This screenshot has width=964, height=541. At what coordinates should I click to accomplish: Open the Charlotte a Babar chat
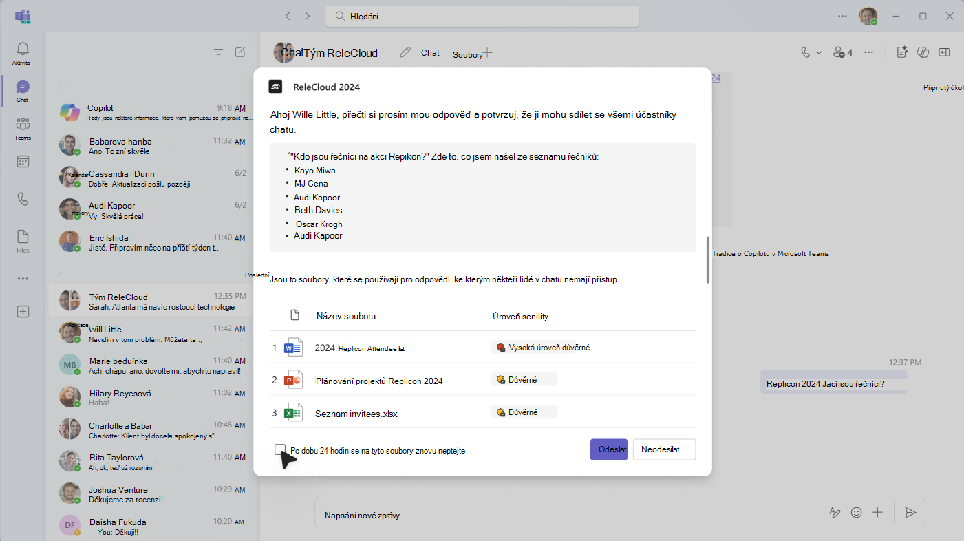click(153, 430)
